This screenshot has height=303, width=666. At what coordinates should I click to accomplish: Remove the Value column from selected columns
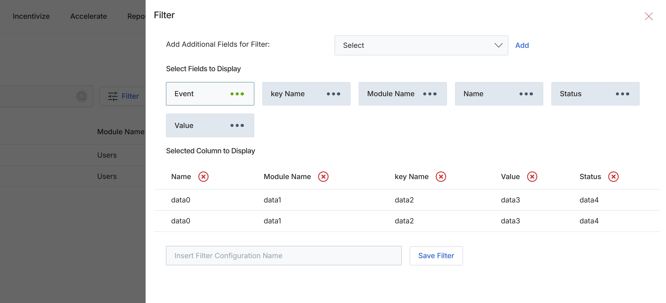pos(532,177)
